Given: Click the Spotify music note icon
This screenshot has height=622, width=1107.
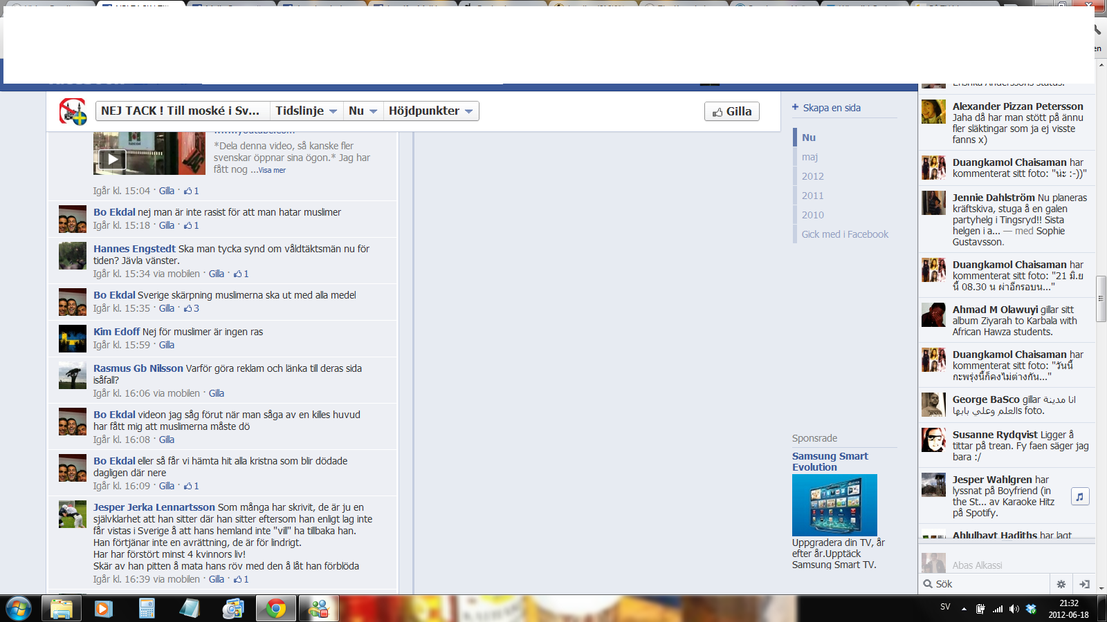Looking at the screenshot, I should [1080, 496].
